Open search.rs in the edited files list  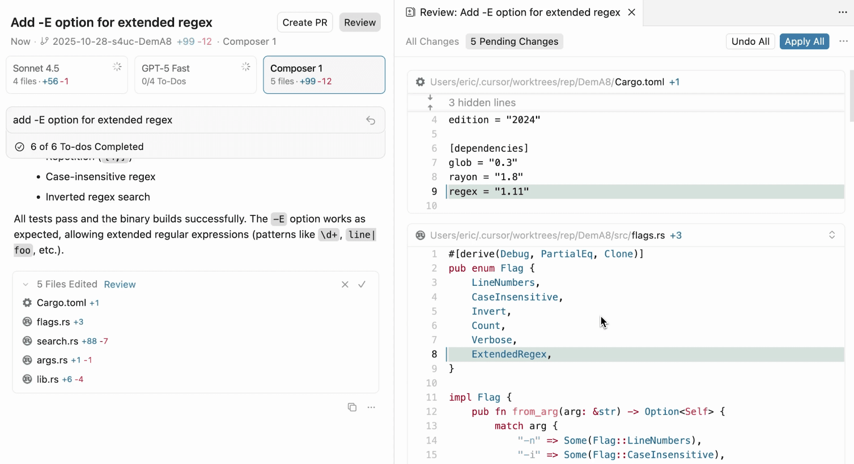[57, 341]
